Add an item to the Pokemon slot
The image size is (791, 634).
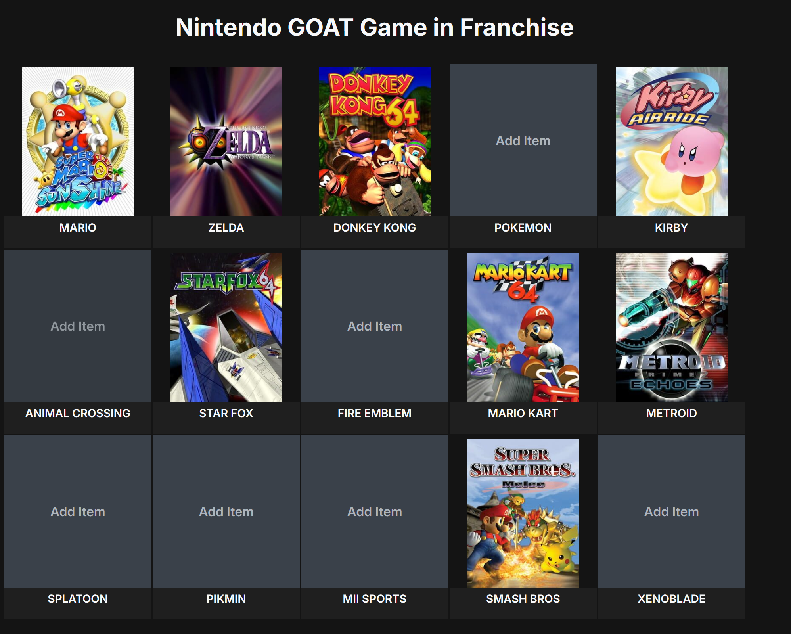523,140
